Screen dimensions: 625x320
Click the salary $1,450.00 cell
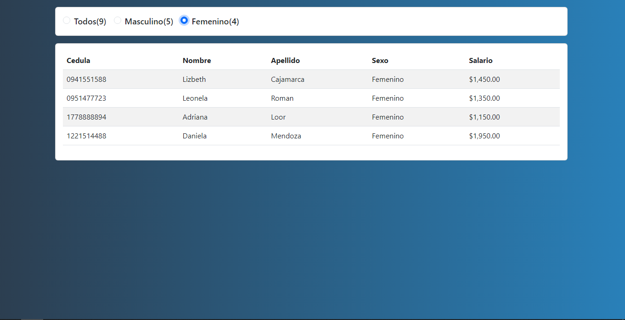click(x=484, y=79)
